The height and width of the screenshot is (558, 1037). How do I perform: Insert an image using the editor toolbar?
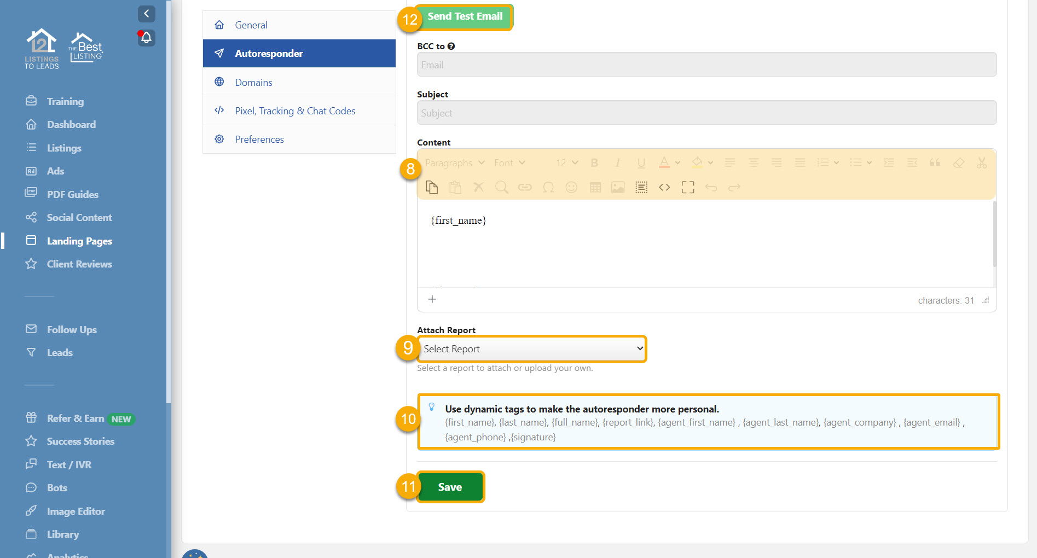click(618, 188)
